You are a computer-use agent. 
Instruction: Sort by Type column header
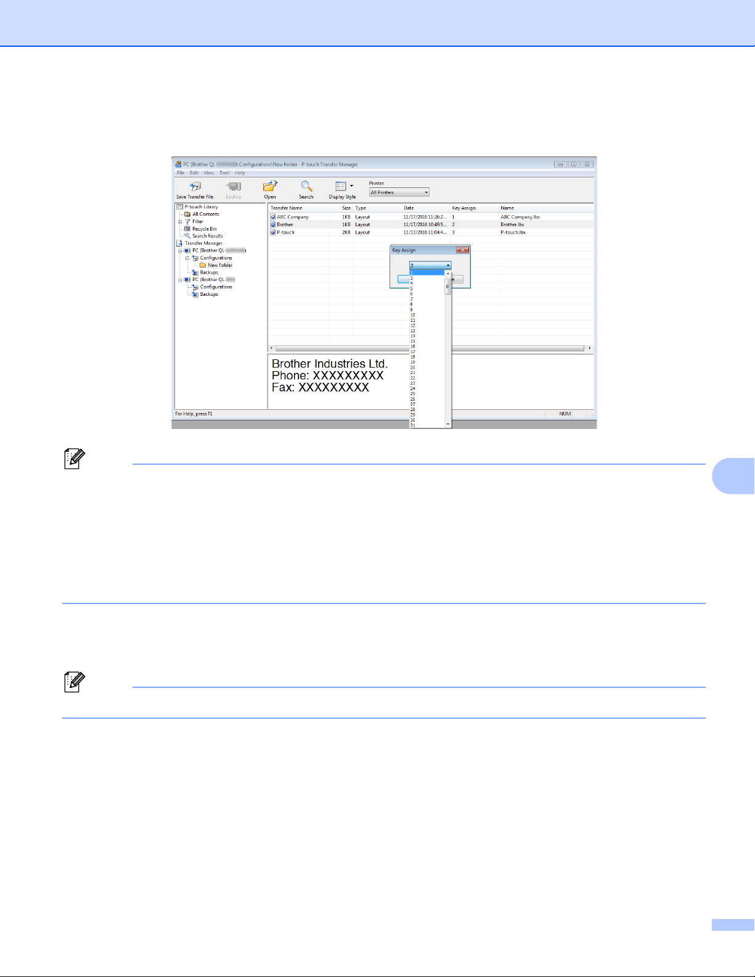[x=377, y=208]
